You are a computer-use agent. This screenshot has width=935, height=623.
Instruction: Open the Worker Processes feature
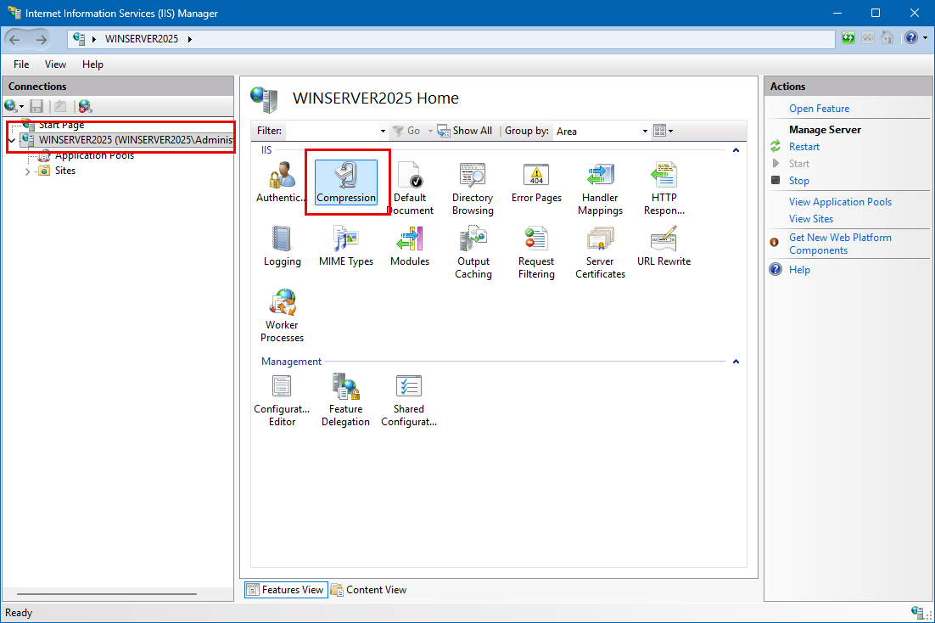click(283, 314)
